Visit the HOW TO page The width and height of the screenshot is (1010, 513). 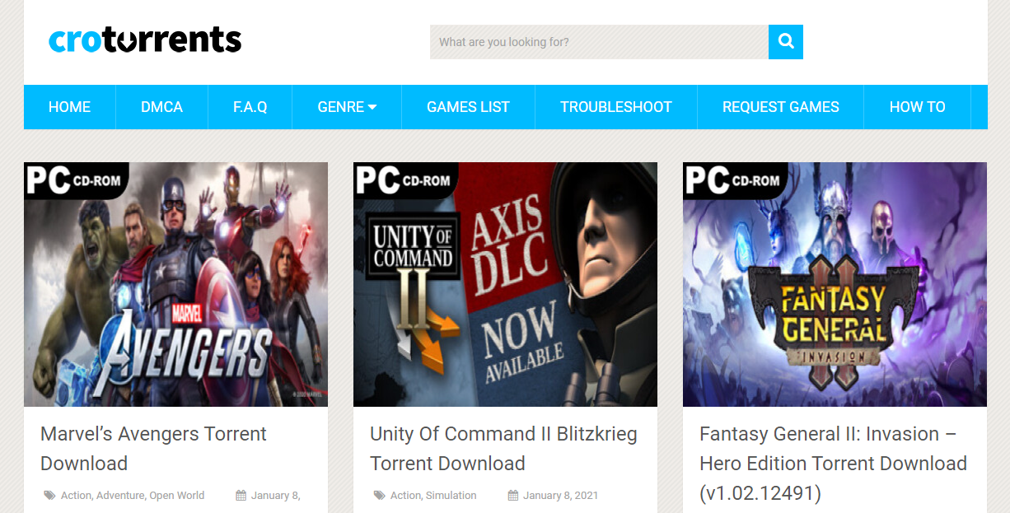[918, 107]
